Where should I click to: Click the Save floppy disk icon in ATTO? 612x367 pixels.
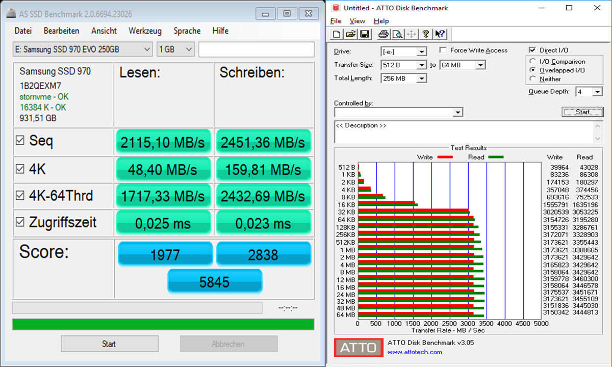[x=364, y=34]
